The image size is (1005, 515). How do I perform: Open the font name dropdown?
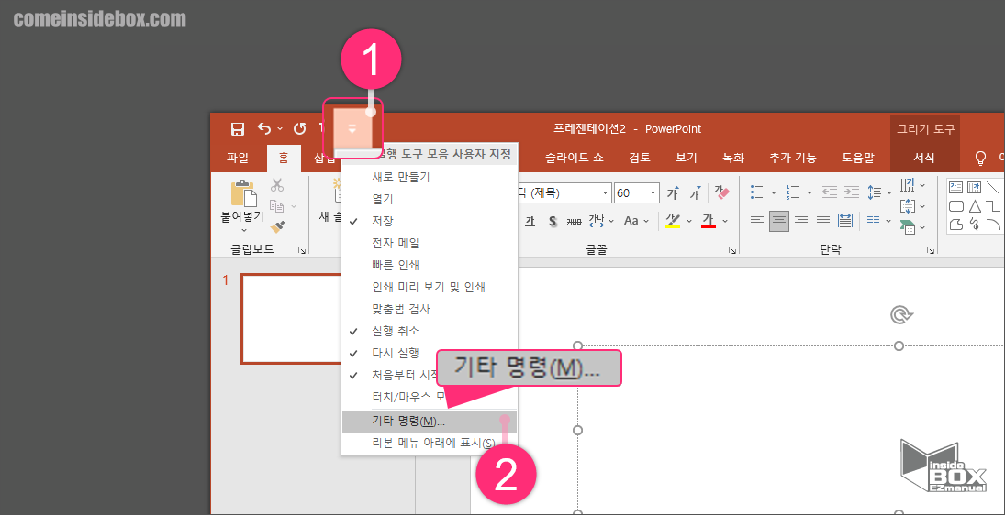click(x=605, y=192)
